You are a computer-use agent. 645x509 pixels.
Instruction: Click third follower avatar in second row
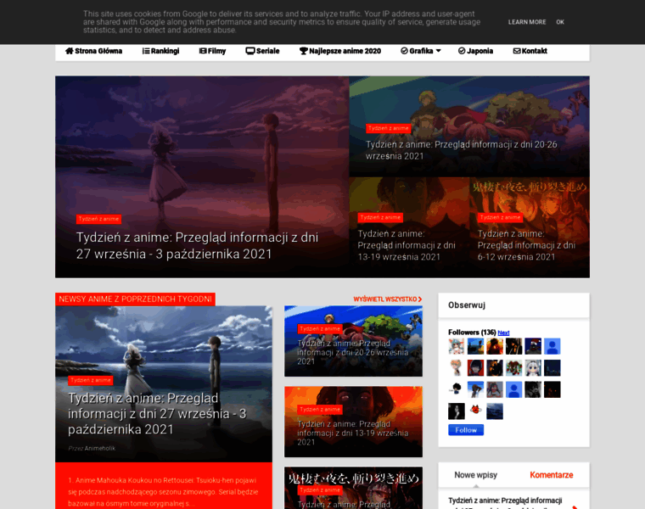(495, 368)
